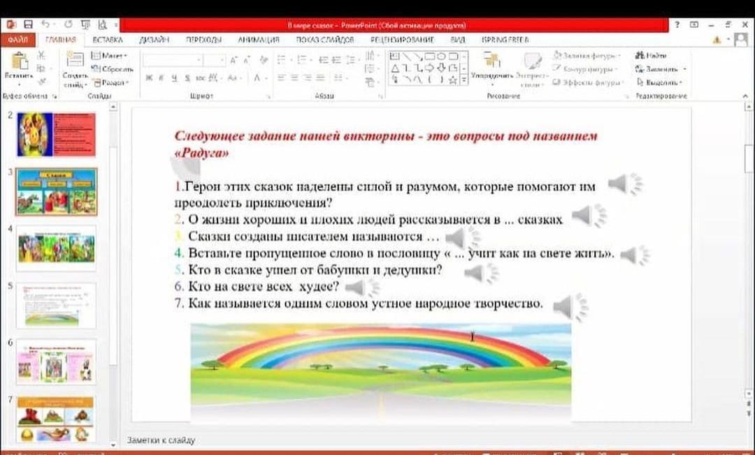
Task: Select the star shape in shapes gallery
Action: 453,81
